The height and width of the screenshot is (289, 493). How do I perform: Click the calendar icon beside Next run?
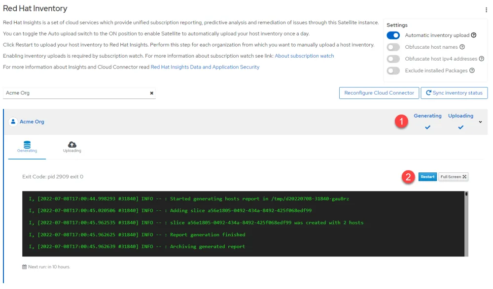24,266
